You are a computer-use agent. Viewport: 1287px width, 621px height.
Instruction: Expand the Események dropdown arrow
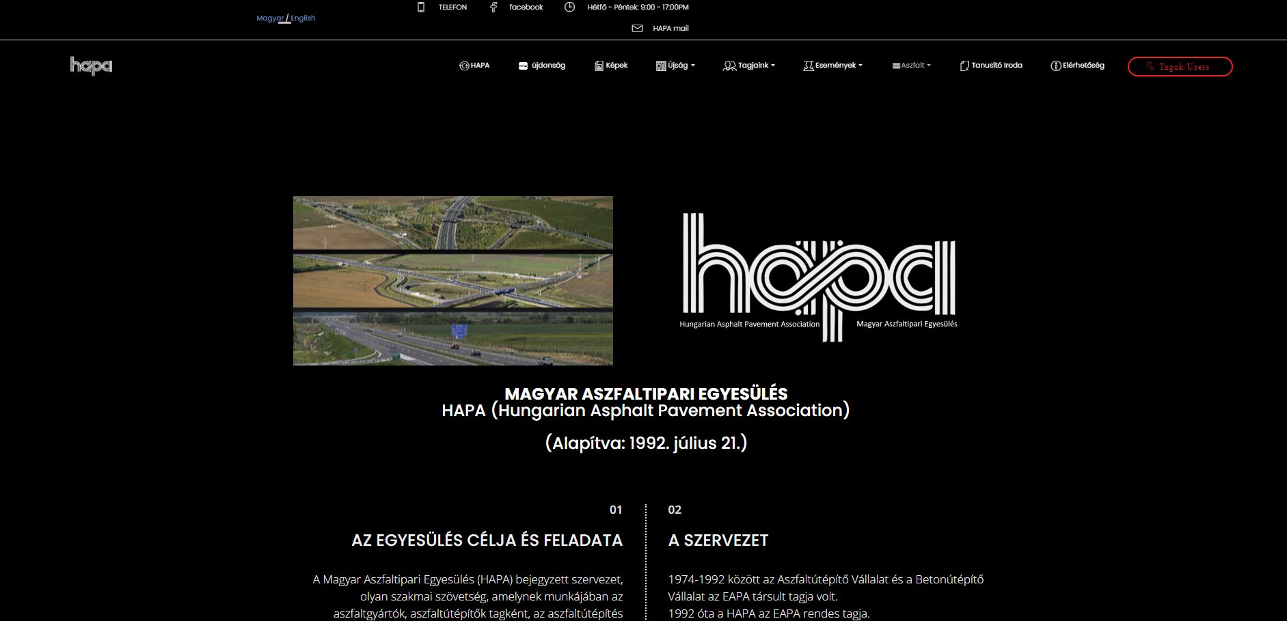861,66
